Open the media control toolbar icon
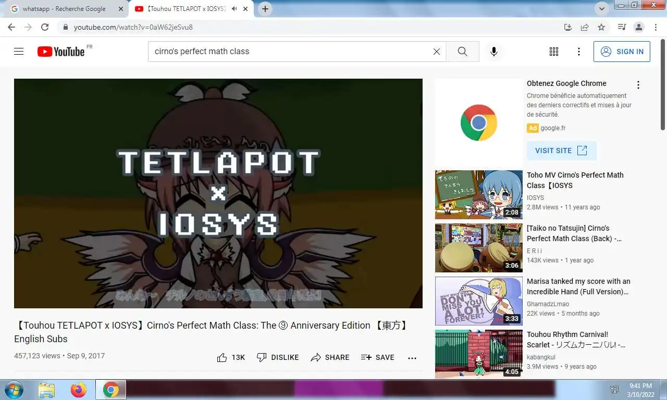Viewport: 667px width, 400px height. [622, 27]
